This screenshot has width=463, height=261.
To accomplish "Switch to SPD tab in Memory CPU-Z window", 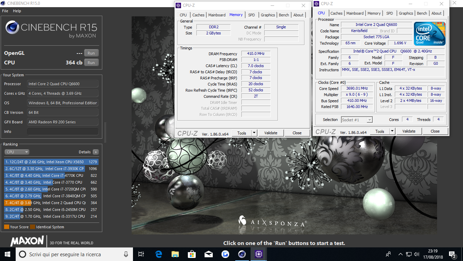I will tap(252, 15).
